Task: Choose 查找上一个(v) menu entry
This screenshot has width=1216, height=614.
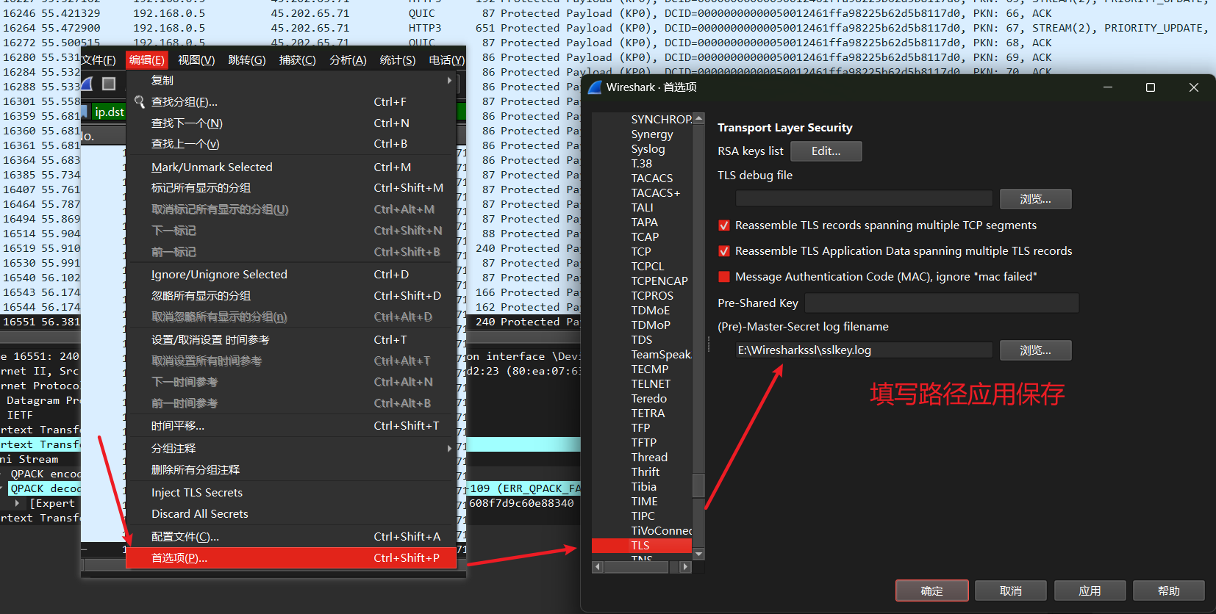Action: (291, 144)
